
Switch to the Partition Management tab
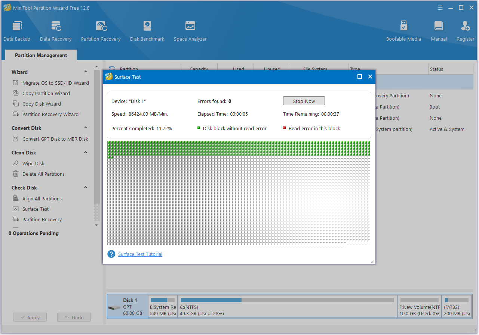[40, 55]
